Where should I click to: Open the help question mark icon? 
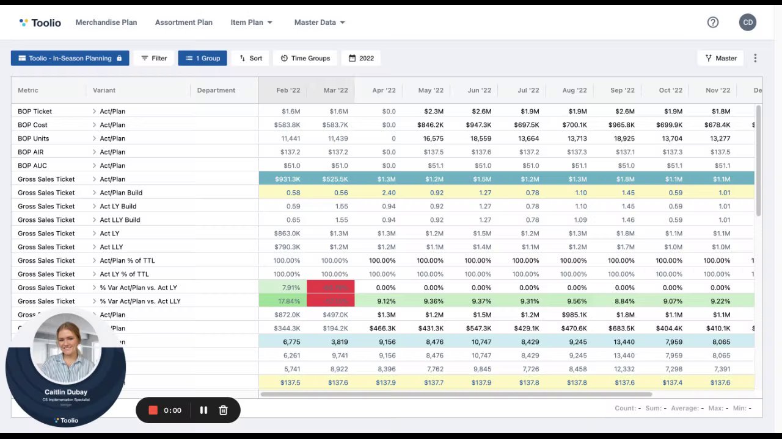click(x=713, y=23)
